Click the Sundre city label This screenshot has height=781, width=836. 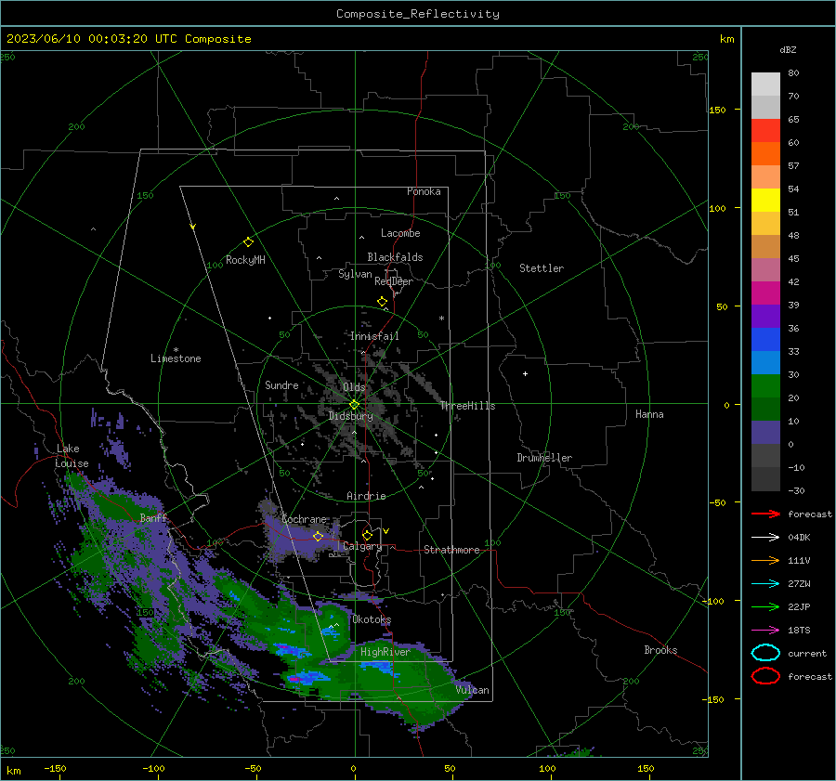pos(281,384)
